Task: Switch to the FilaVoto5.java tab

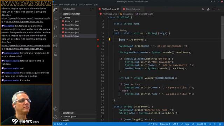Action: click(109, 9)
